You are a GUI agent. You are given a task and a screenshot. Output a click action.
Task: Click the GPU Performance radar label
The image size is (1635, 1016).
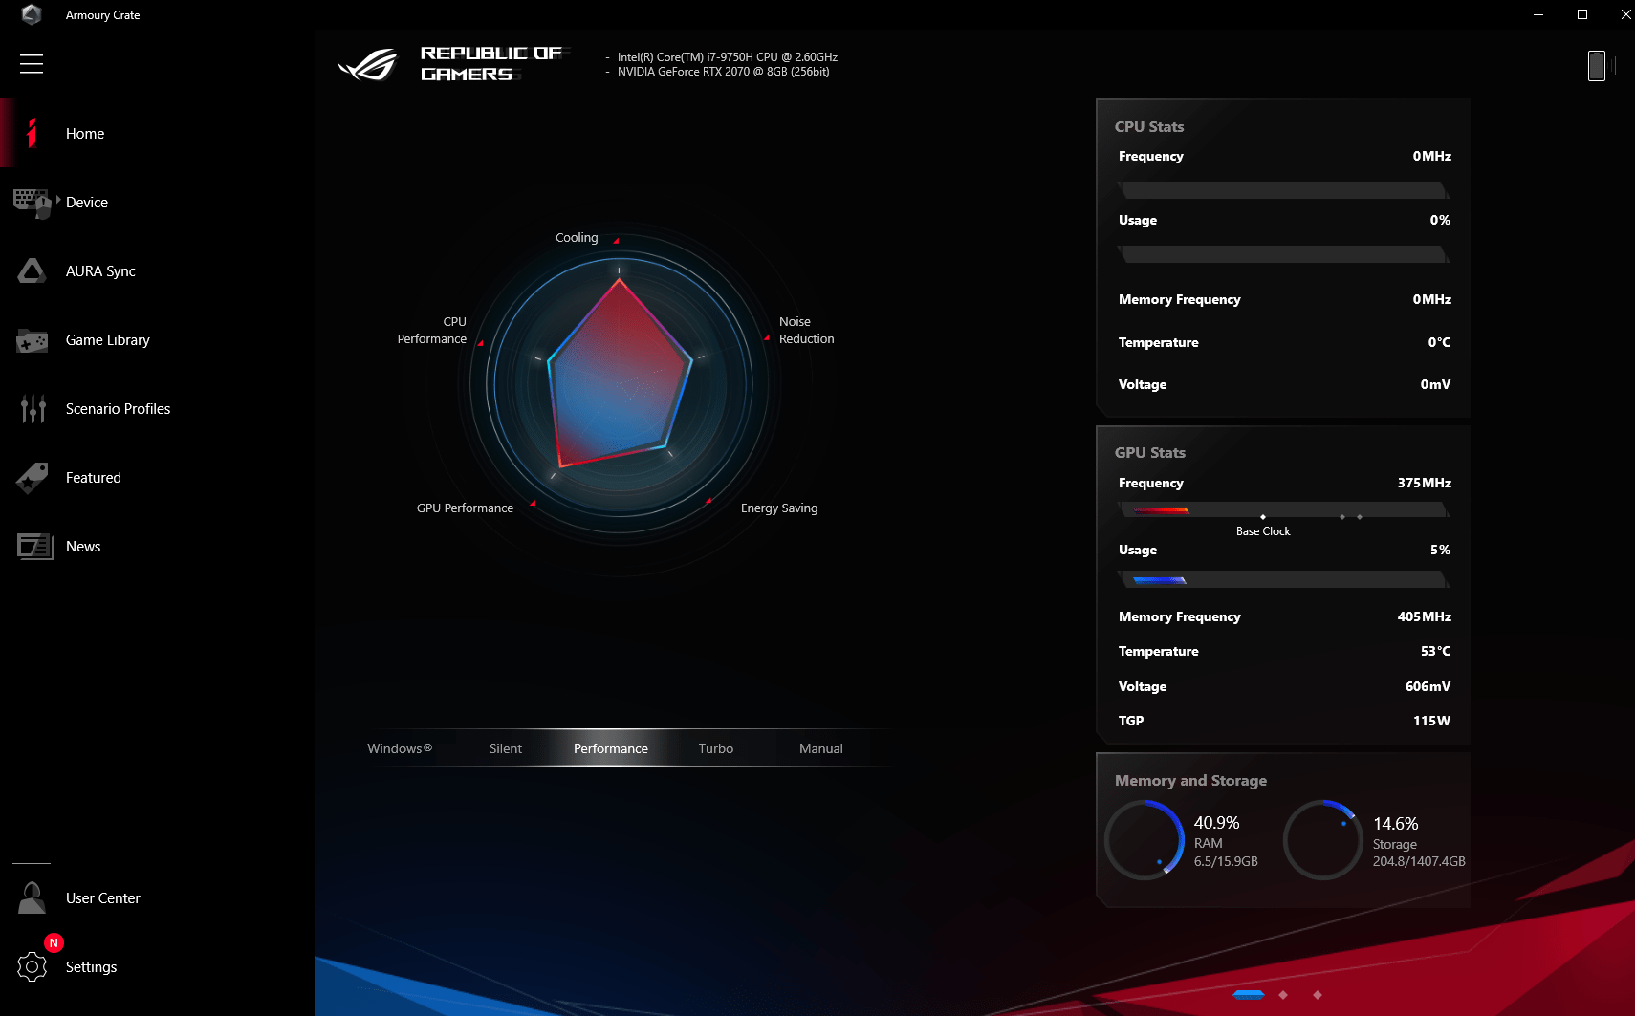pyautogui.click(x=465, y=508)
